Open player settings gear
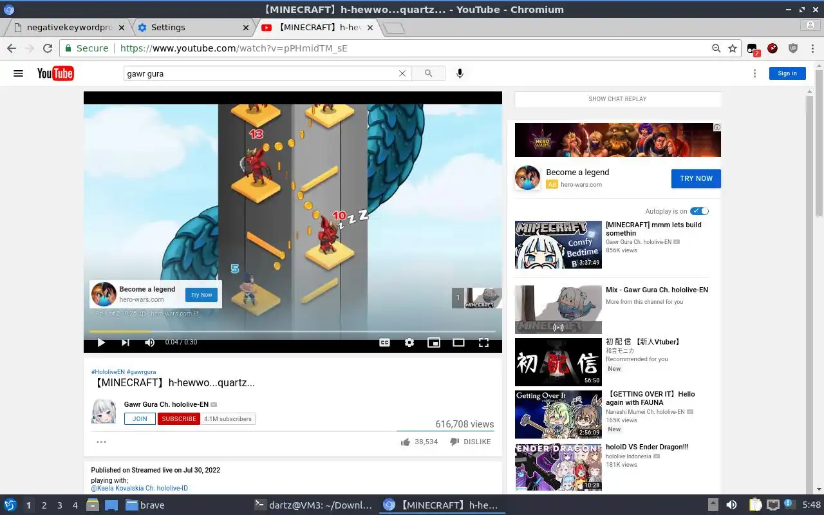Screen dimensions: 824x515 409,342
